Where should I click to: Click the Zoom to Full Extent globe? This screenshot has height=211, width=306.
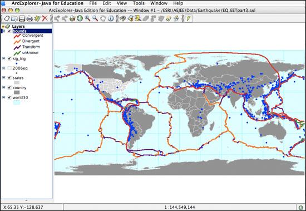[x=80, y=18]
